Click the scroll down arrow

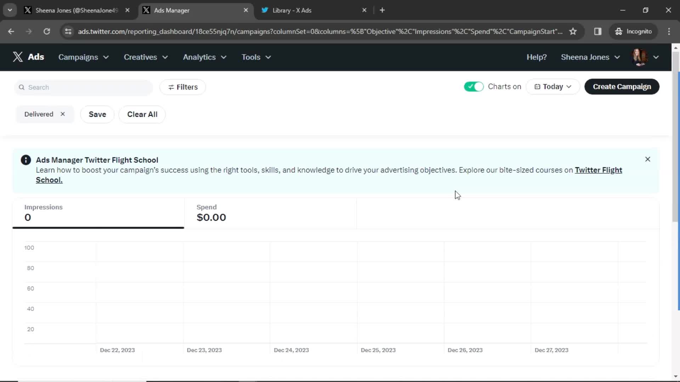click(676, 377)
